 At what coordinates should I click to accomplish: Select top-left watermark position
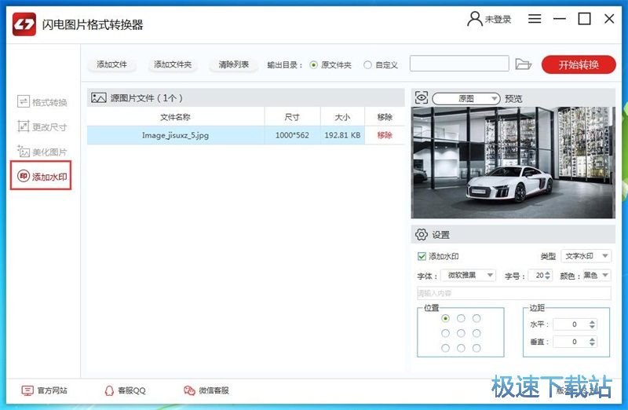pos(445,318)
